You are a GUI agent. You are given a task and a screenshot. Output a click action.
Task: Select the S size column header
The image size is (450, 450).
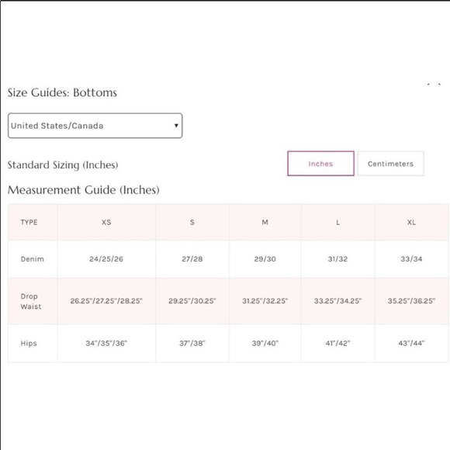point(192,223)
